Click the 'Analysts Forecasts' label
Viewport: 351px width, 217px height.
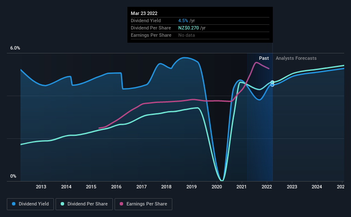point(296,58)
